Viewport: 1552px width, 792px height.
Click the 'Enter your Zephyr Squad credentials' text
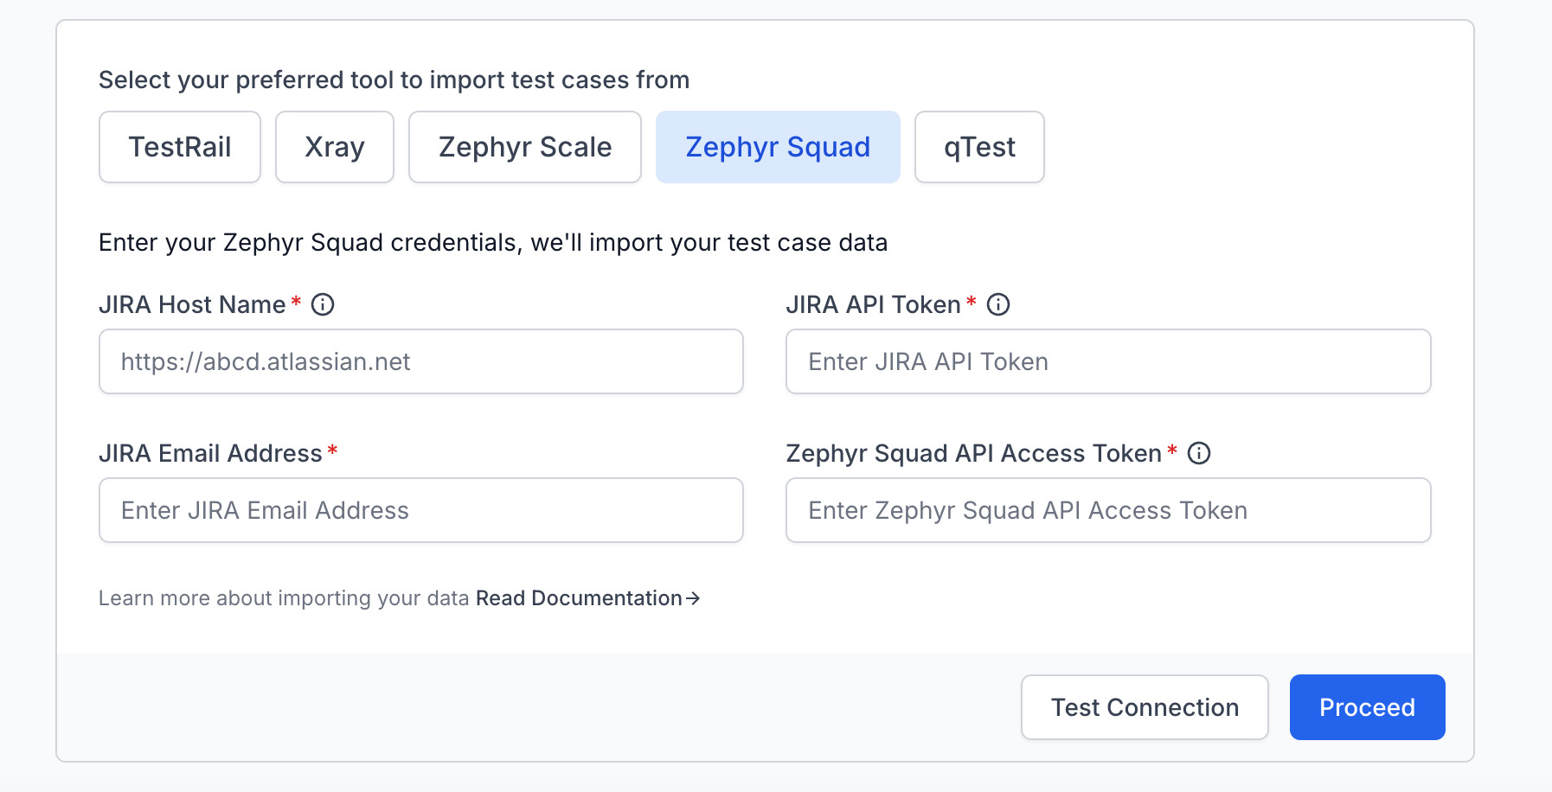click(x=493, y=242)
